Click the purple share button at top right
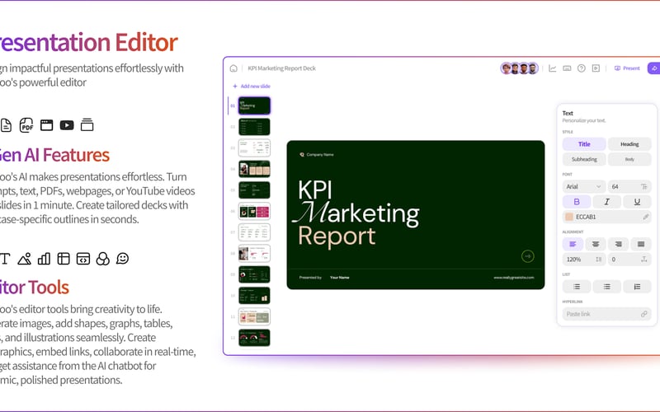 tap(654, 68)
